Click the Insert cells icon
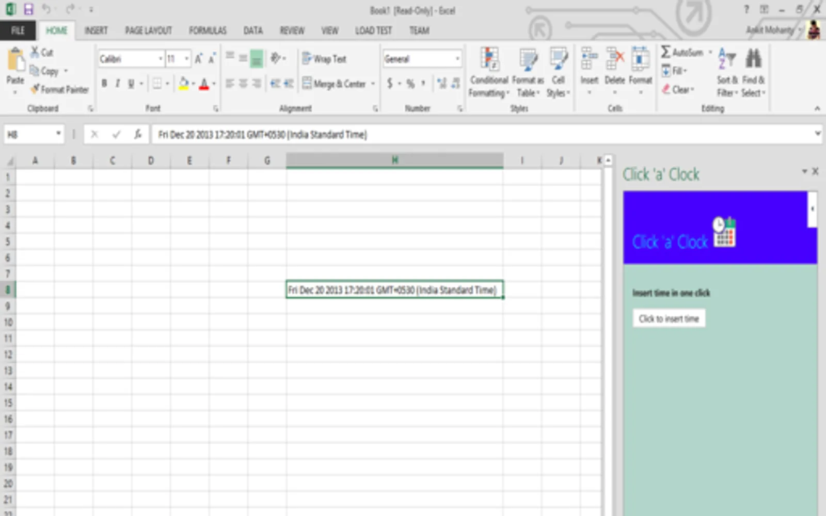 point(589,59)
